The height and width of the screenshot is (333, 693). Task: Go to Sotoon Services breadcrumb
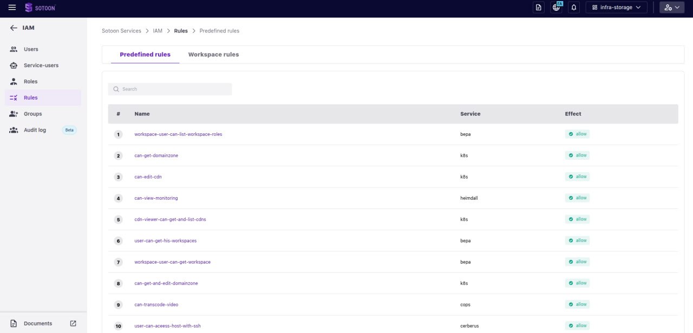[x=121, y=31]
